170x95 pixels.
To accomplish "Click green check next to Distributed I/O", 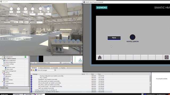I will [25, 57].
